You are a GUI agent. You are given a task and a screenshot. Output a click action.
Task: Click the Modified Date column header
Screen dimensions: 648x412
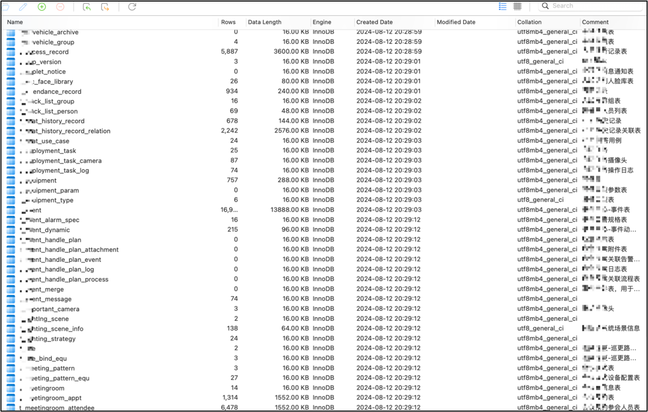pos(456,22)
